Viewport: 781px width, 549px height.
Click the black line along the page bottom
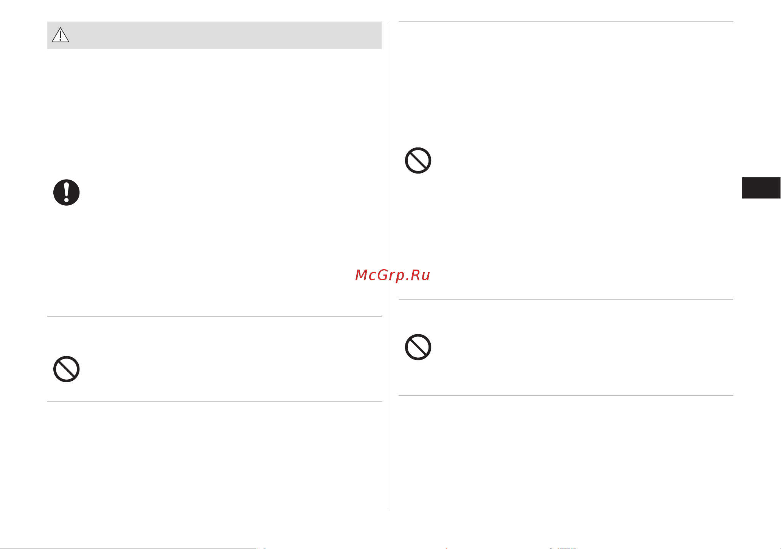(129, 548)
